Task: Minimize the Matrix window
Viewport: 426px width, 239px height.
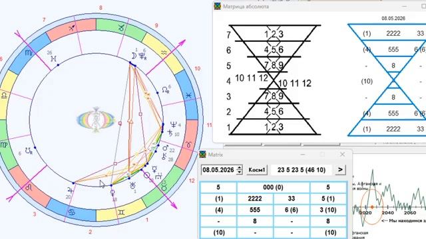Action: click(x=303, y=155)
